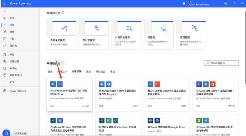Collapse the left navigation hamburger menu
Viewport: 246px width, 136px height.
pyautogui.click(x=5, y=11)
